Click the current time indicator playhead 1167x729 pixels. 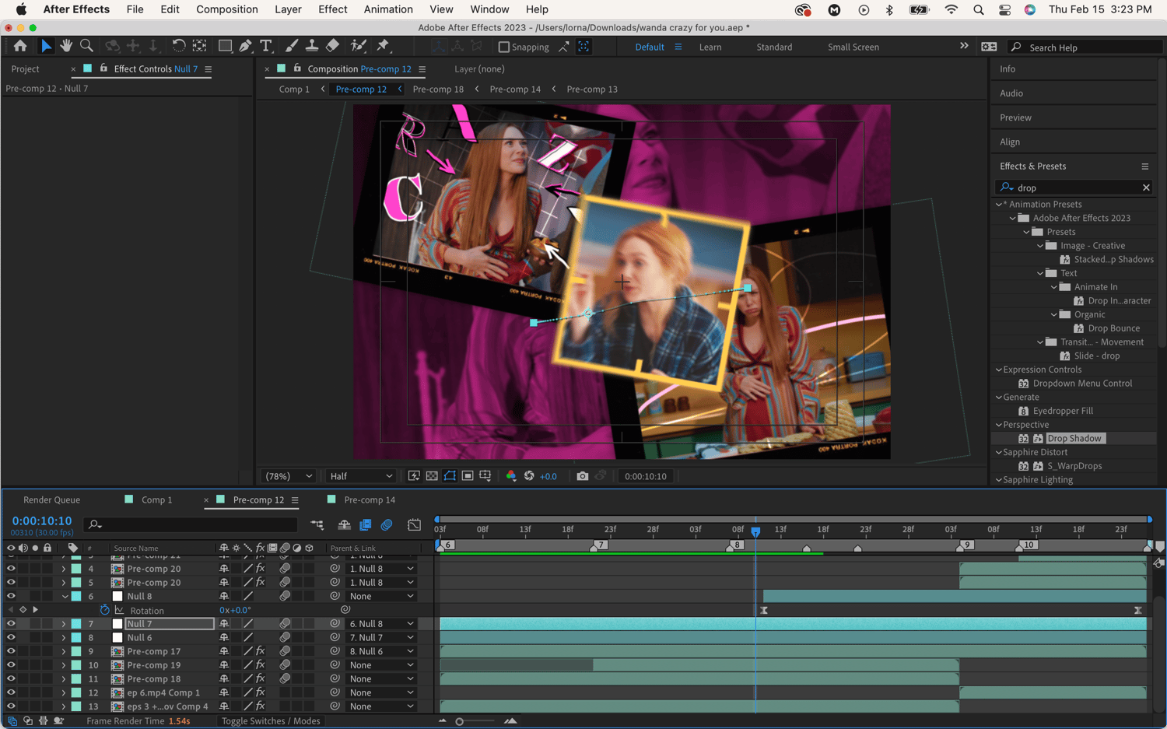(x=755, y=531)
